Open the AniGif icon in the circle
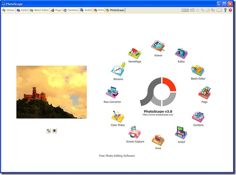This screenshot has width=236, height=175. click(x=181, y=133)
